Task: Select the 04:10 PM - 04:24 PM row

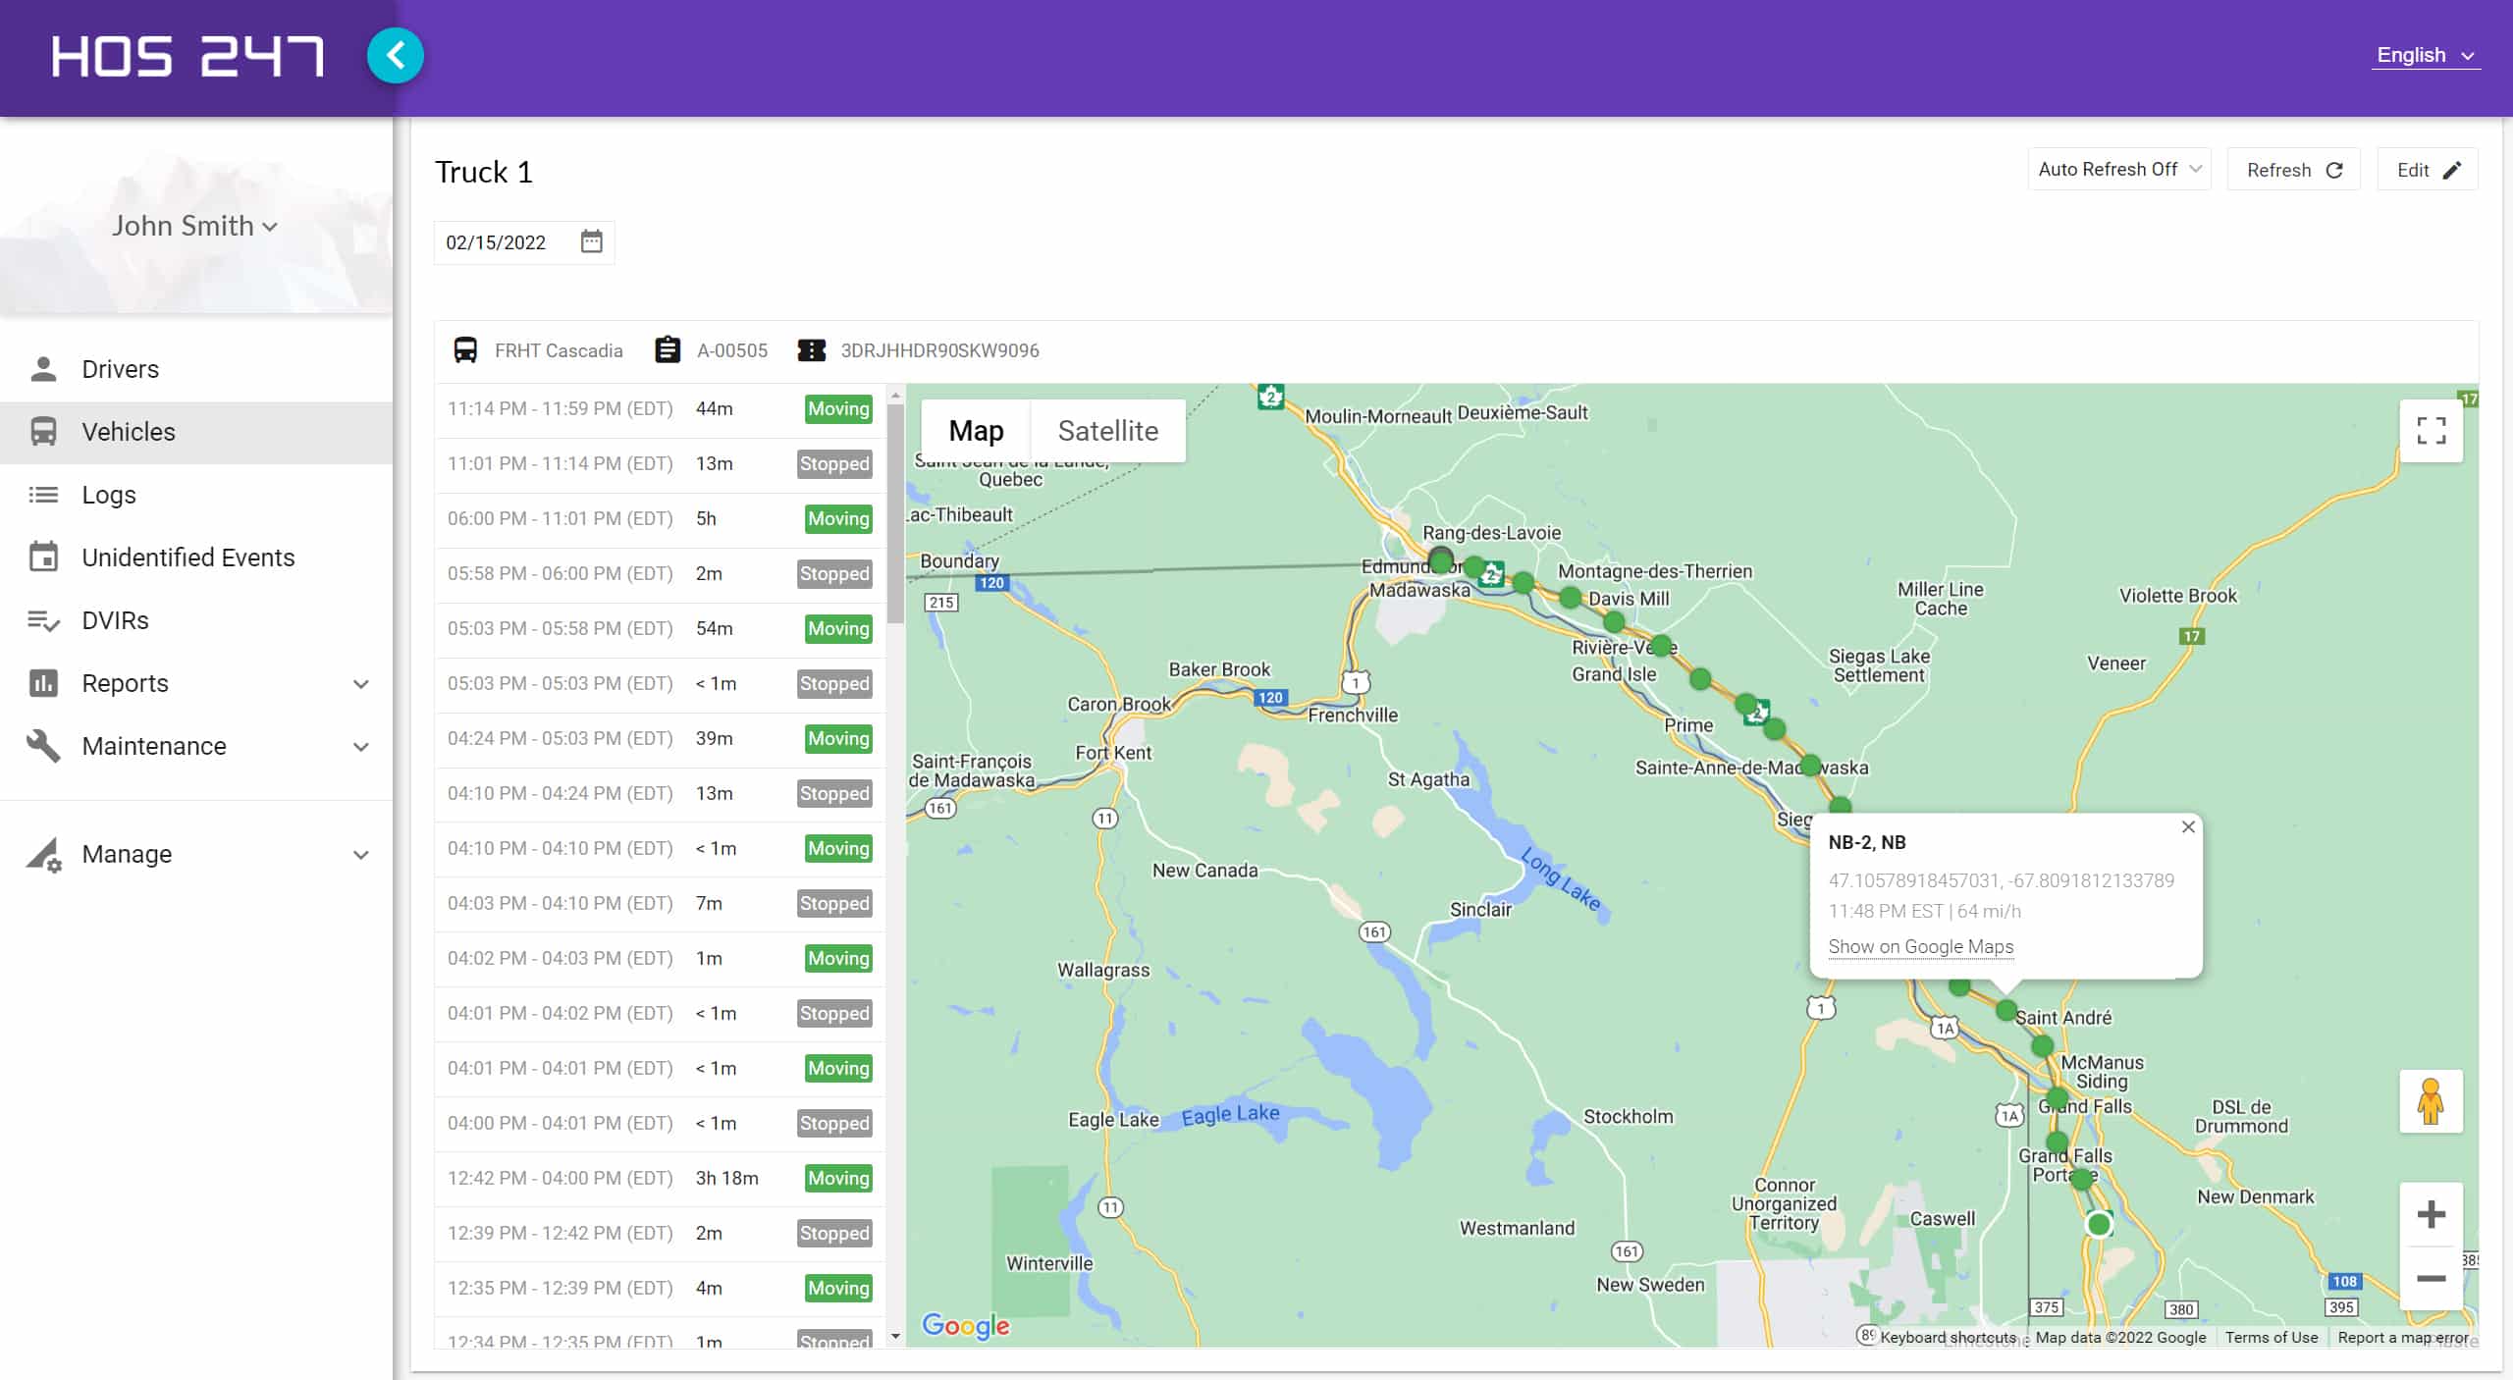Action: click(x=660, y=794)
